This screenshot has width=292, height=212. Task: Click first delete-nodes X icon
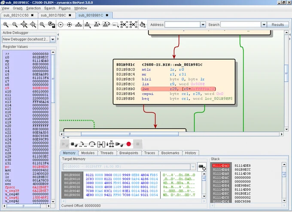click(x=124, y=24)
